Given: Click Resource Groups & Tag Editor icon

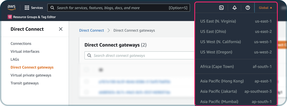Looking at the screenshot, I should tap(10, 17).
